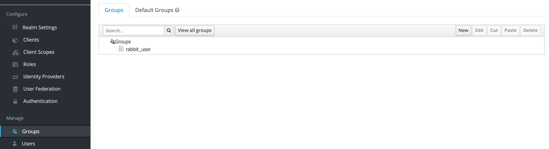
Task: Click the Clients cube icon
Action: pos(15,40)
